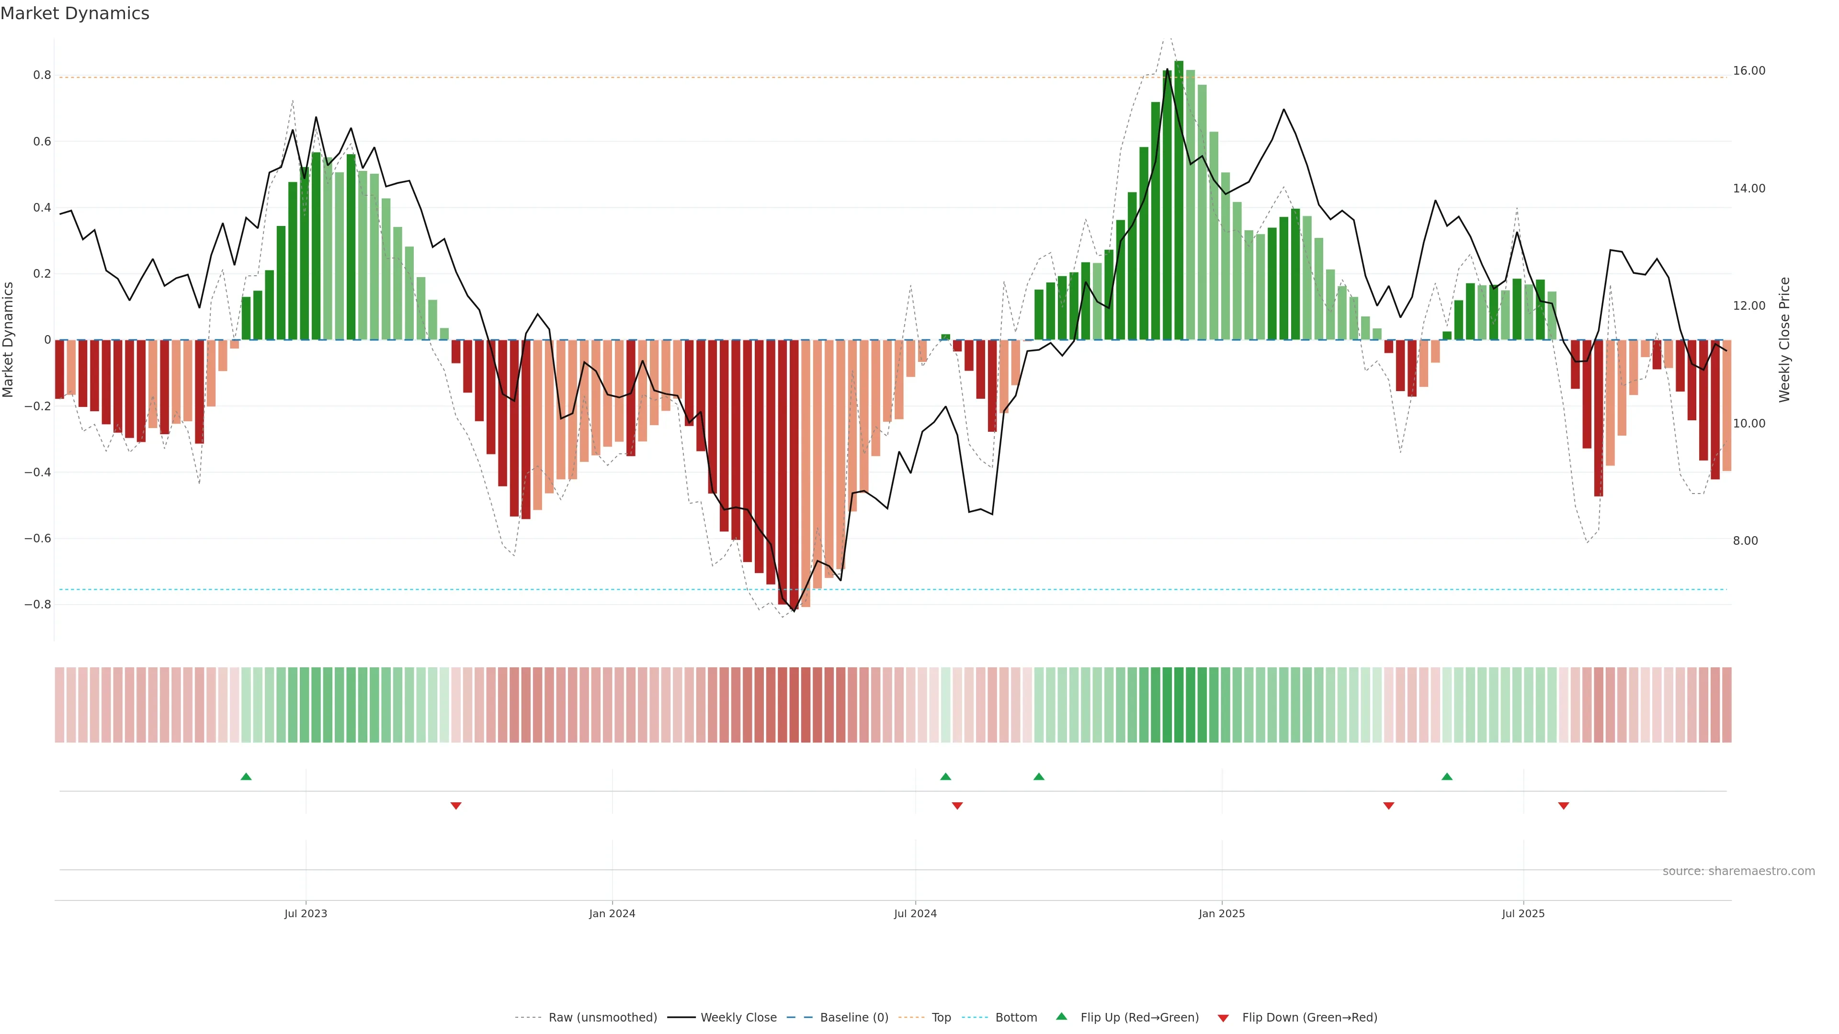Click the first red flip-down triangle marker
The width and height of the screenshot is (1839, 1034).
tap(456, 806)
